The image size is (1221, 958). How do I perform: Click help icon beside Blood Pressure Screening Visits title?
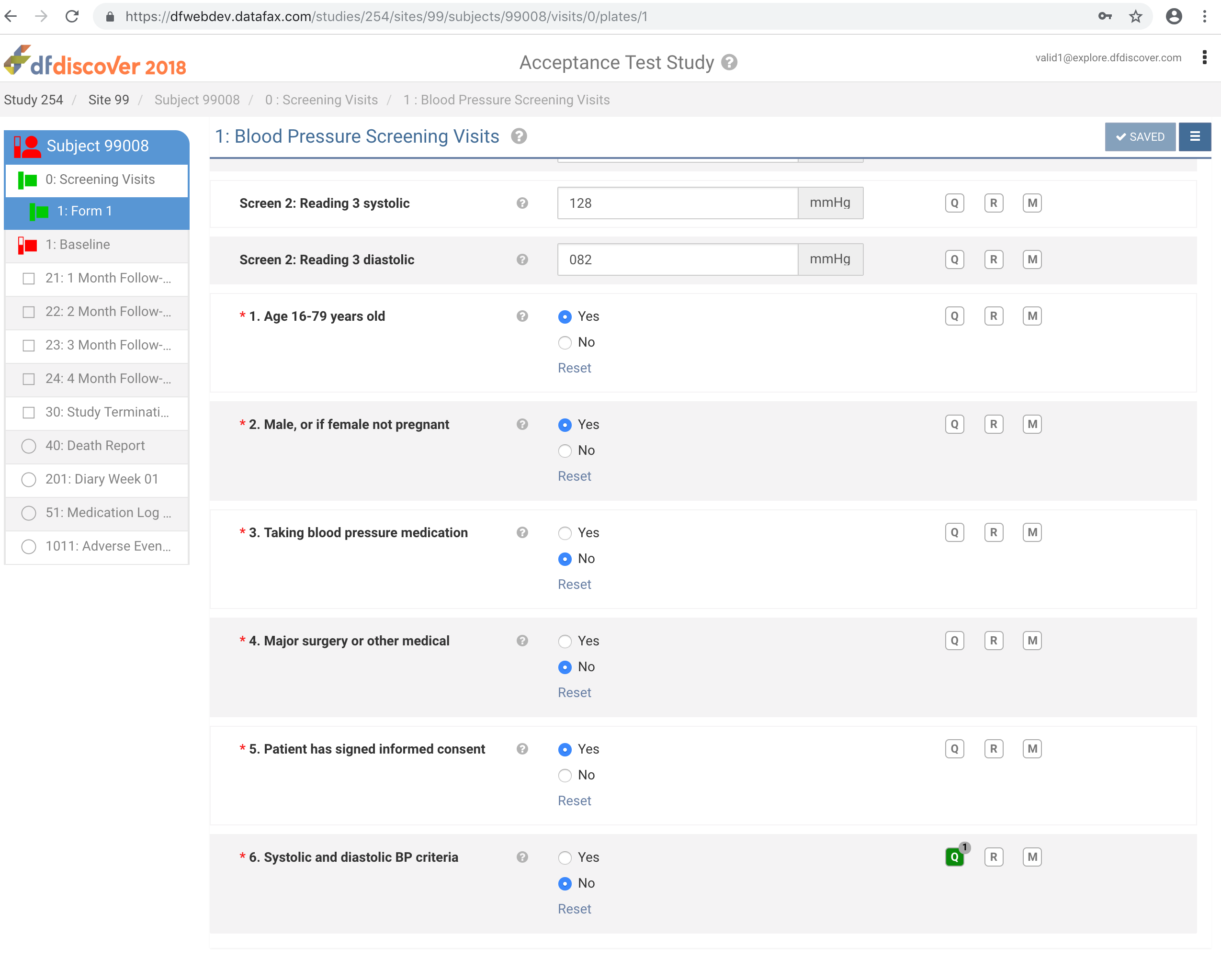[519, 136]
